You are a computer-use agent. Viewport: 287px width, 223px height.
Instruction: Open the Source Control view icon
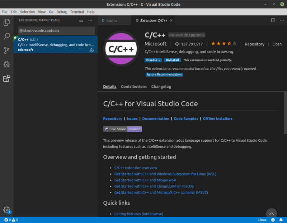pyautogui.click(x=6, y=50)
